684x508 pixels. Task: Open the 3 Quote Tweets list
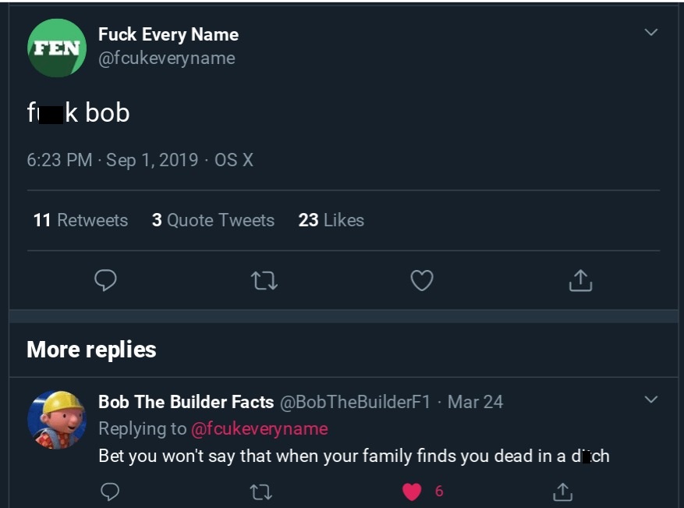tap(213, 220)
